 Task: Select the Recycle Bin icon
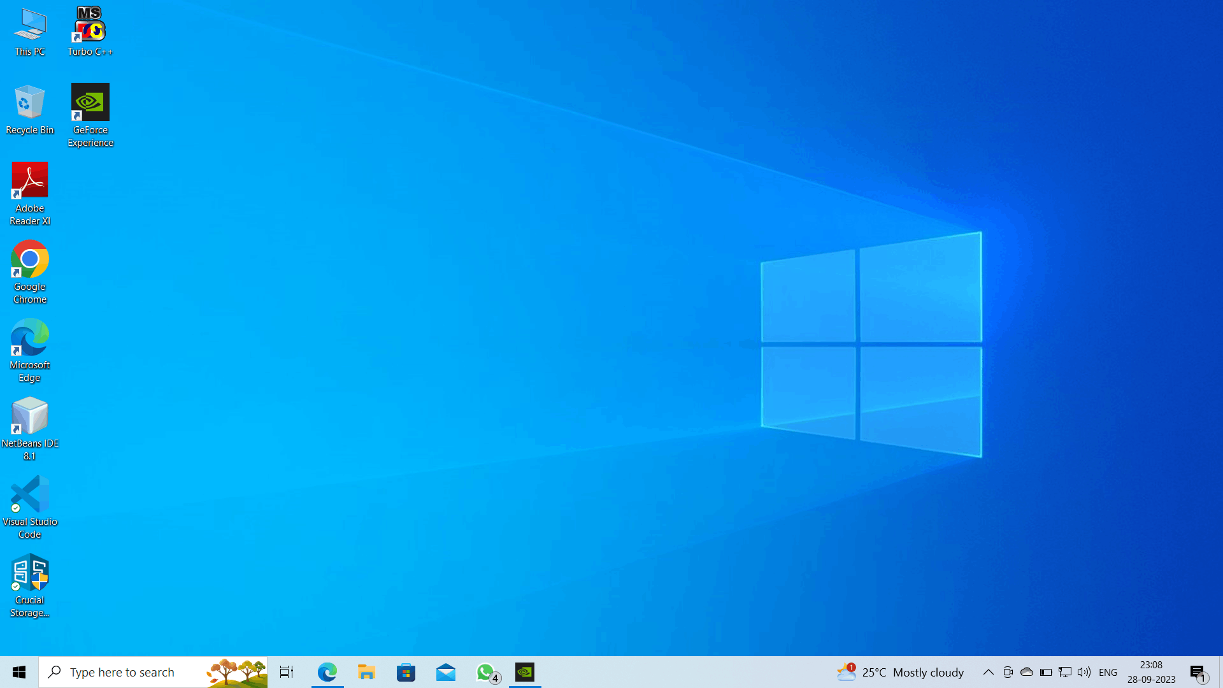30,110
